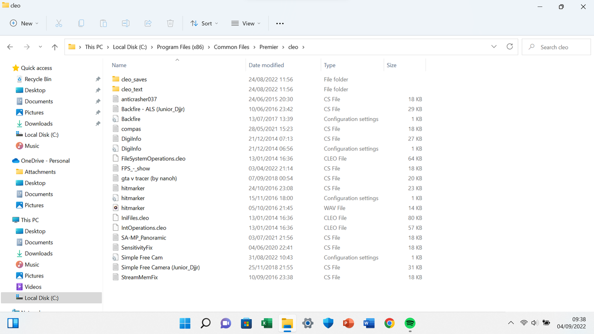Open the Widgets icon on taskbar
The height and width of the screenshot is (334, 594).
click(x=13, y=323)
